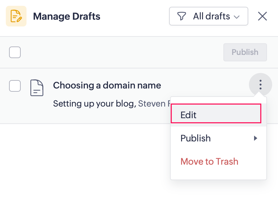Close the Manage Drafts panel
The height and width of the screenshot is (206, 278).
tap(262, 16)
